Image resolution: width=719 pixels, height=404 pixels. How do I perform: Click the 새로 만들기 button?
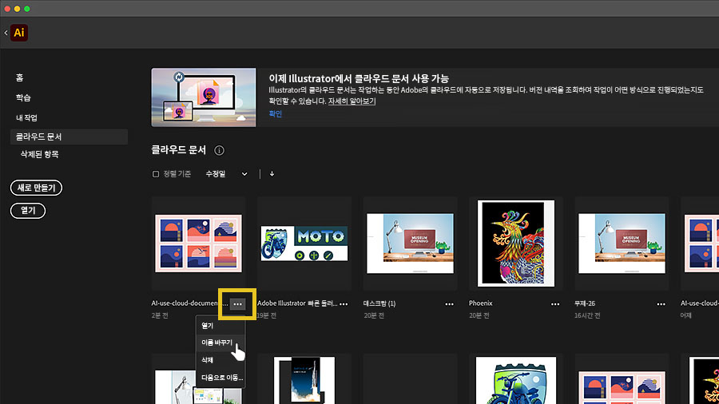tap(36, 188)
